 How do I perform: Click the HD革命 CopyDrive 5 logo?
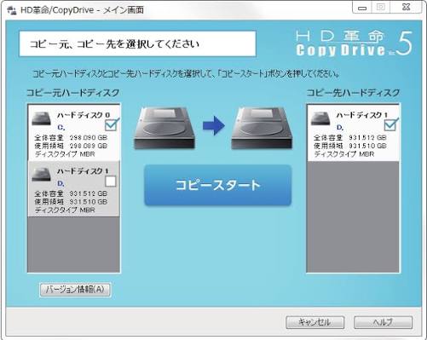click(354, 43)
